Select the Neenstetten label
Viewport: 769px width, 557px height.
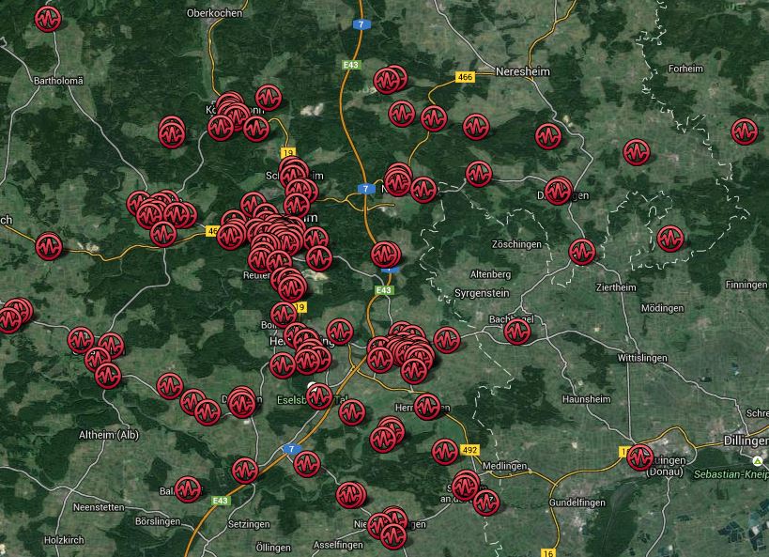click(100, 507)
